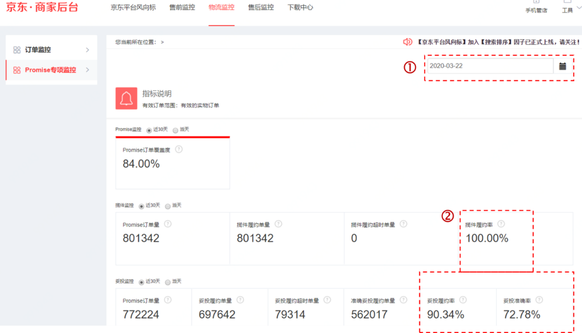Click the date field showing 2020-03-22

[490, 66]
